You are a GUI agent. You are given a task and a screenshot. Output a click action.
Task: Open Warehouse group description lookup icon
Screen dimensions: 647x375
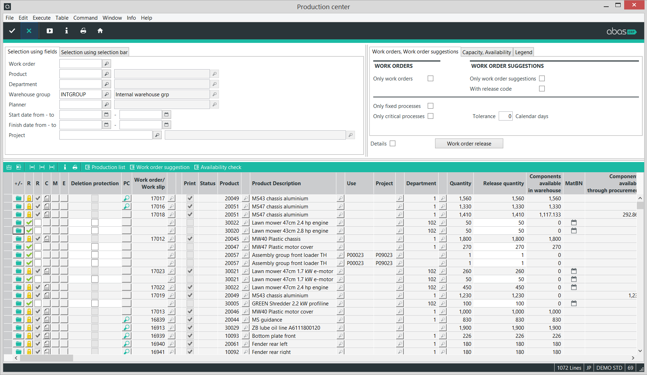tap(214, 94)
